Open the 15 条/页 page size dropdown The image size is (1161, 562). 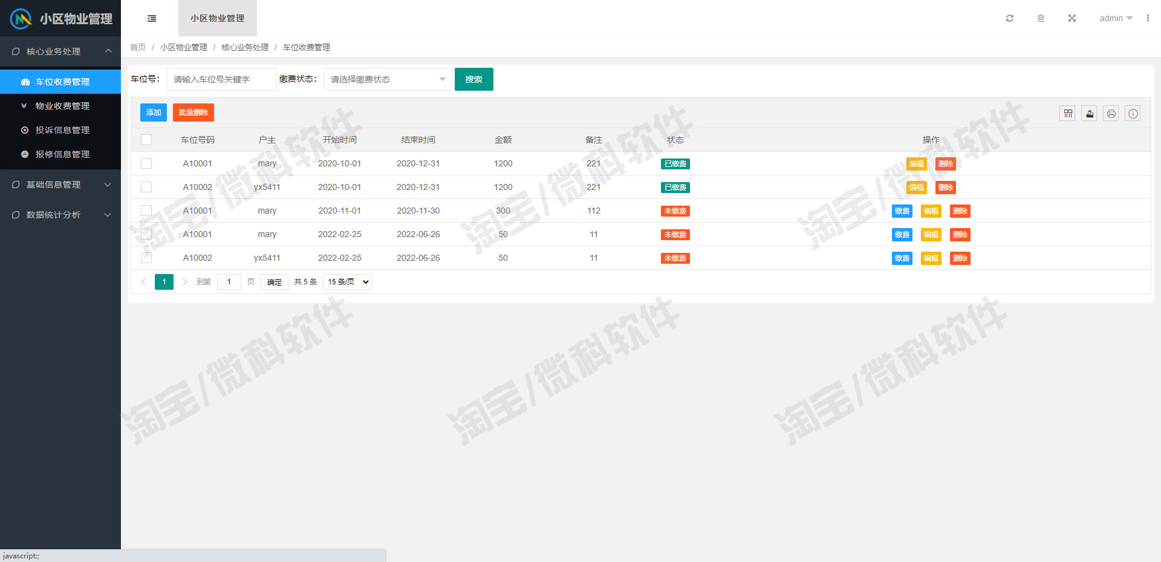347,282
